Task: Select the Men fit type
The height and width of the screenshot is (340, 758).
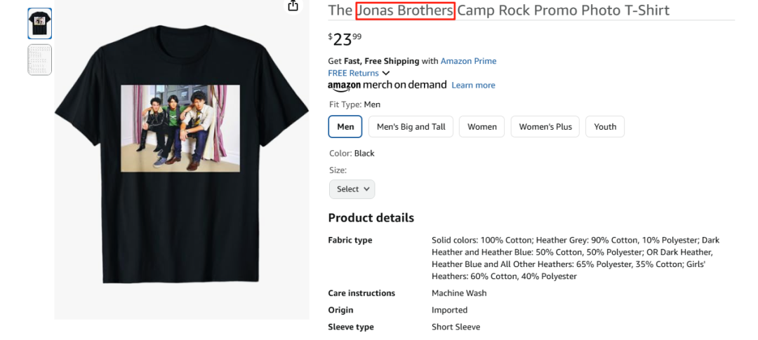Action: [x=345, y=127]
